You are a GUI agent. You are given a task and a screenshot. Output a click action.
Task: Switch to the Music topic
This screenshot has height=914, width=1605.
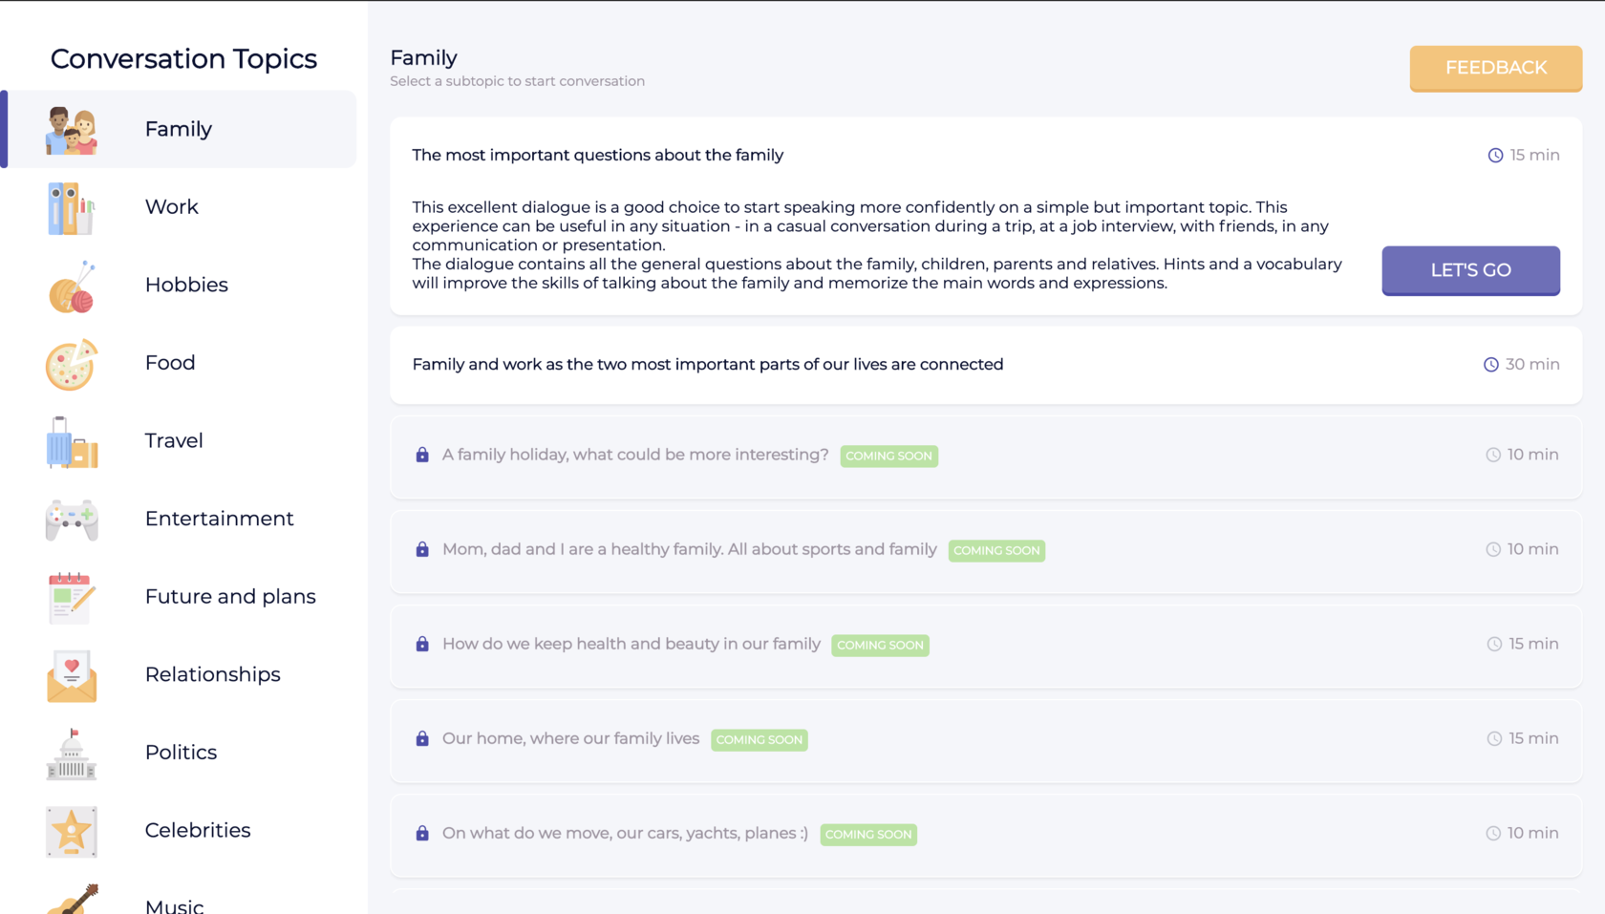[174, 903]
